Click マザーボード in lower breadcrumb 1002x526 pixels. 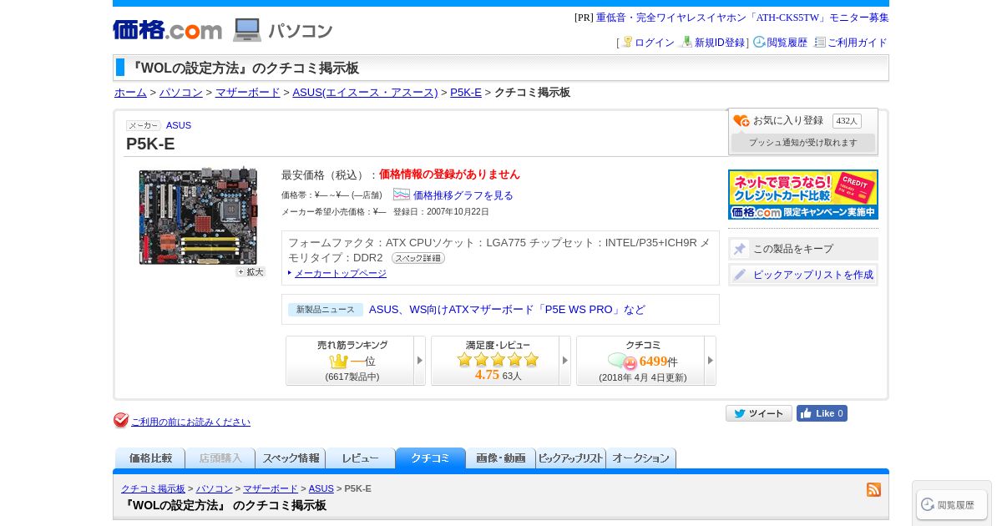[271, 488]
